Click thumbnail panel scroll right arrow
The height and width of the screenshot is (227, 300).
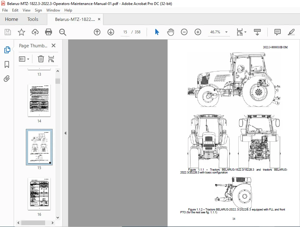tap(52, 223)
